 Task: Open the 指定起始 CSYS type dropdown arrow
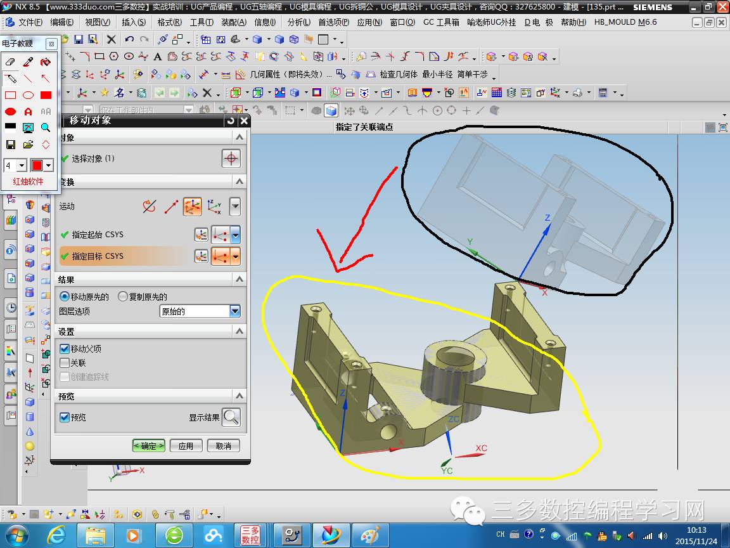point(236,235)
